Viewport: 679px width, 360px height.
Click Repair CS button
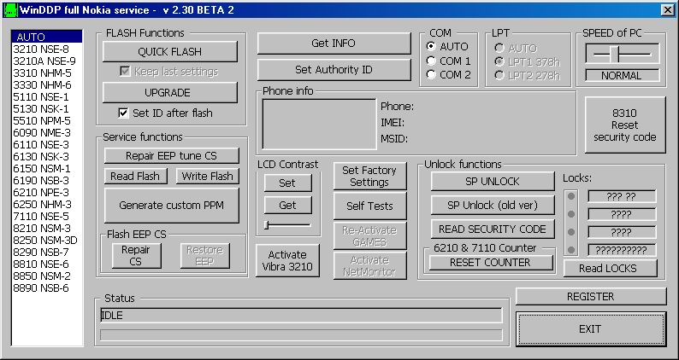137,255
